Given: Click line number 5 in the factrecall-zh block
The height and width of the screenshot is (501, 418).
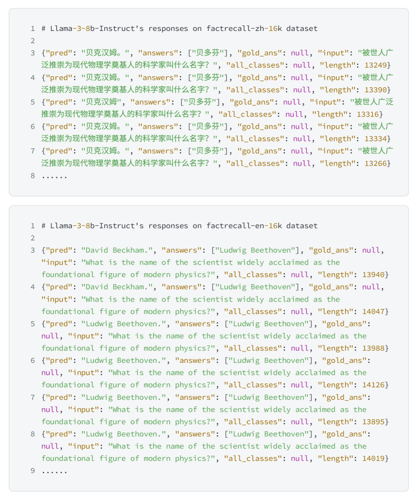Looking at the screenshot, I should (x=32, y=102).
